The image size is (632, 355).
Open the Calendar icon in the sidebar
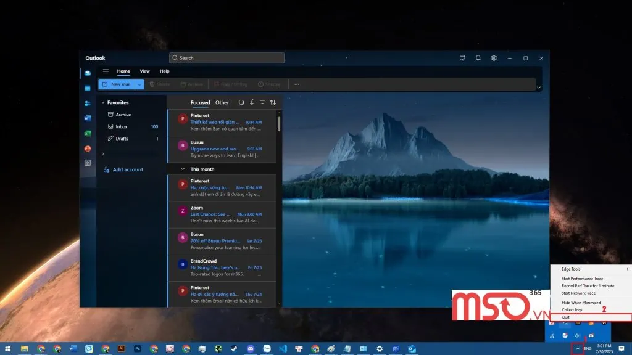point(88,88)
